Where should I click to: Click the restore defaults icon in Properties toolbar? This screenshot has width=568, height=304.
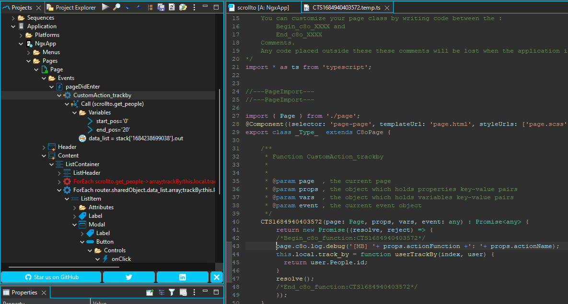[x=183, y=293]
